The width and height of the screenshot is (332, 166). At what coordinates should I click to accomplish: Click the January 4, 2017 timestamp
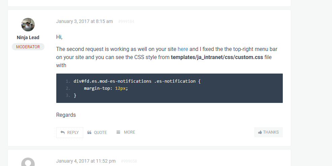[86, 161]
